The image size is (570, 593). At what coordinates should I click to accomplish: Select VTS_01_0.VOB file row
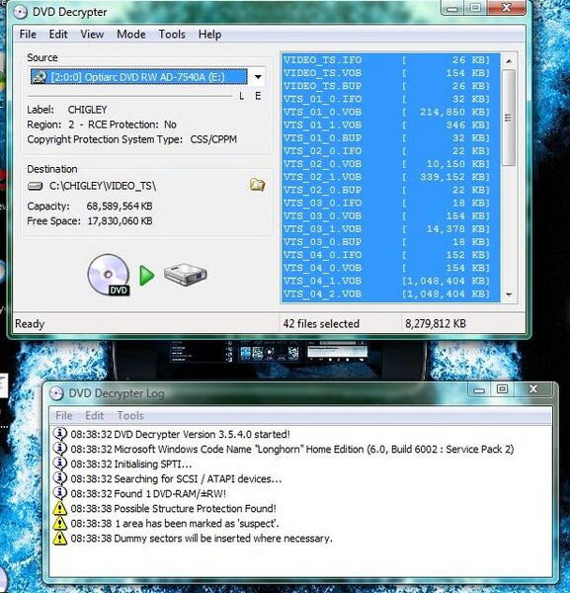click(391, 112)
